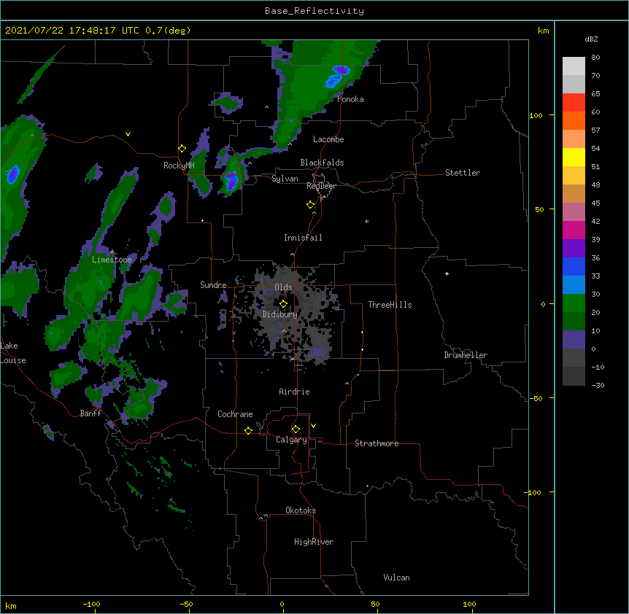Click the magenta swatch in dBZ legend

(x=574, y=230)
